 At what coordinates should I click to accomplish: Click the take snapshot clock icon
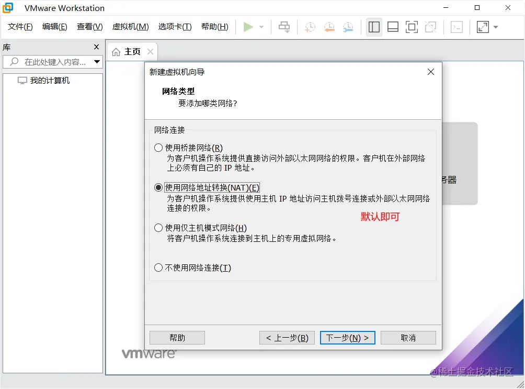310,27
